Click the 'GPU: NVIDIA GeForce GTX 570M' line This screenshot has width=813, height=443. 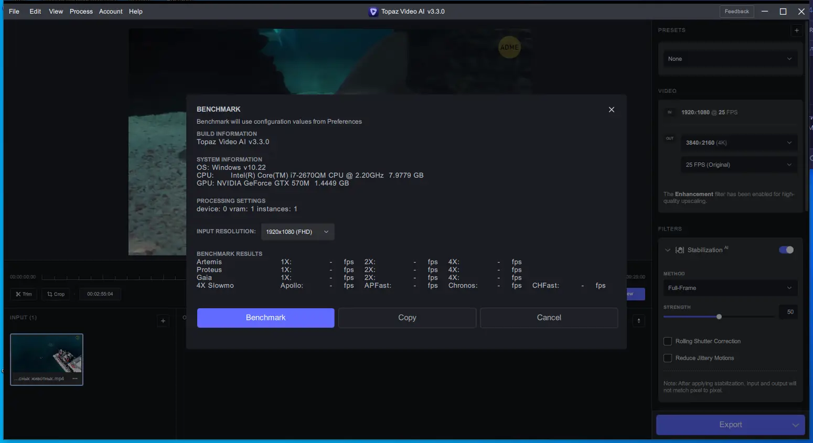(273, 183)
